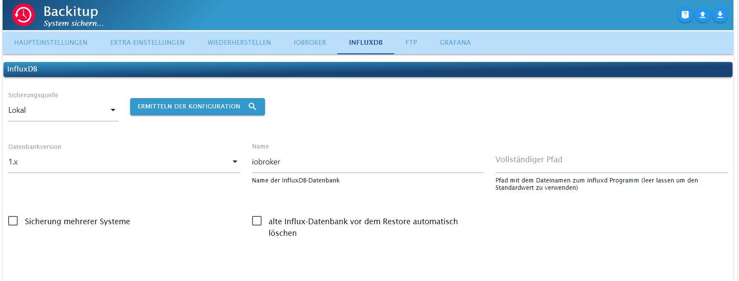The height and width of the screenshot is (281, 739).
Task: Click the upload configuration icon
Action: click(702, 15)
